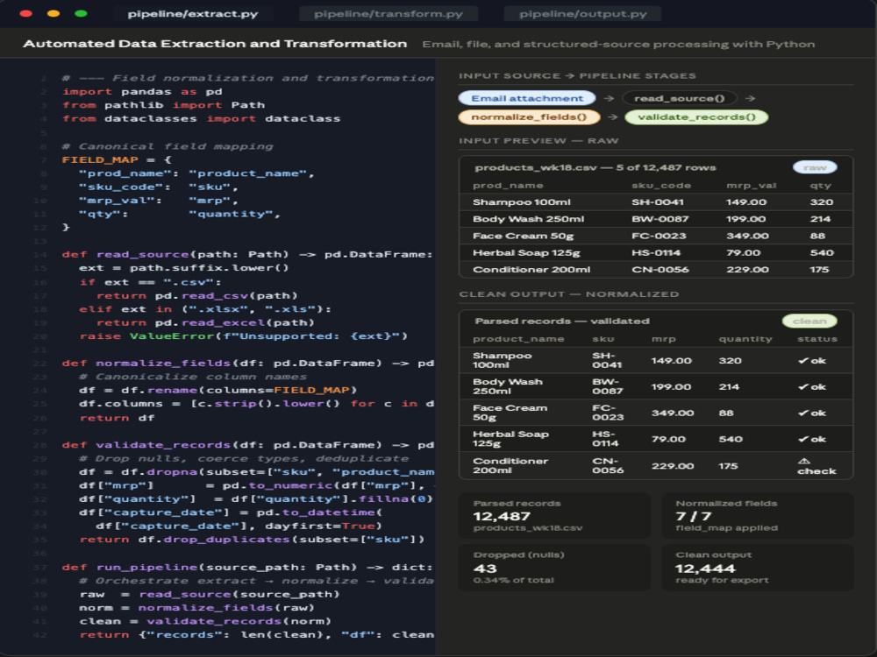Switch to the pipeline/extract.py tab

(192, 13)
